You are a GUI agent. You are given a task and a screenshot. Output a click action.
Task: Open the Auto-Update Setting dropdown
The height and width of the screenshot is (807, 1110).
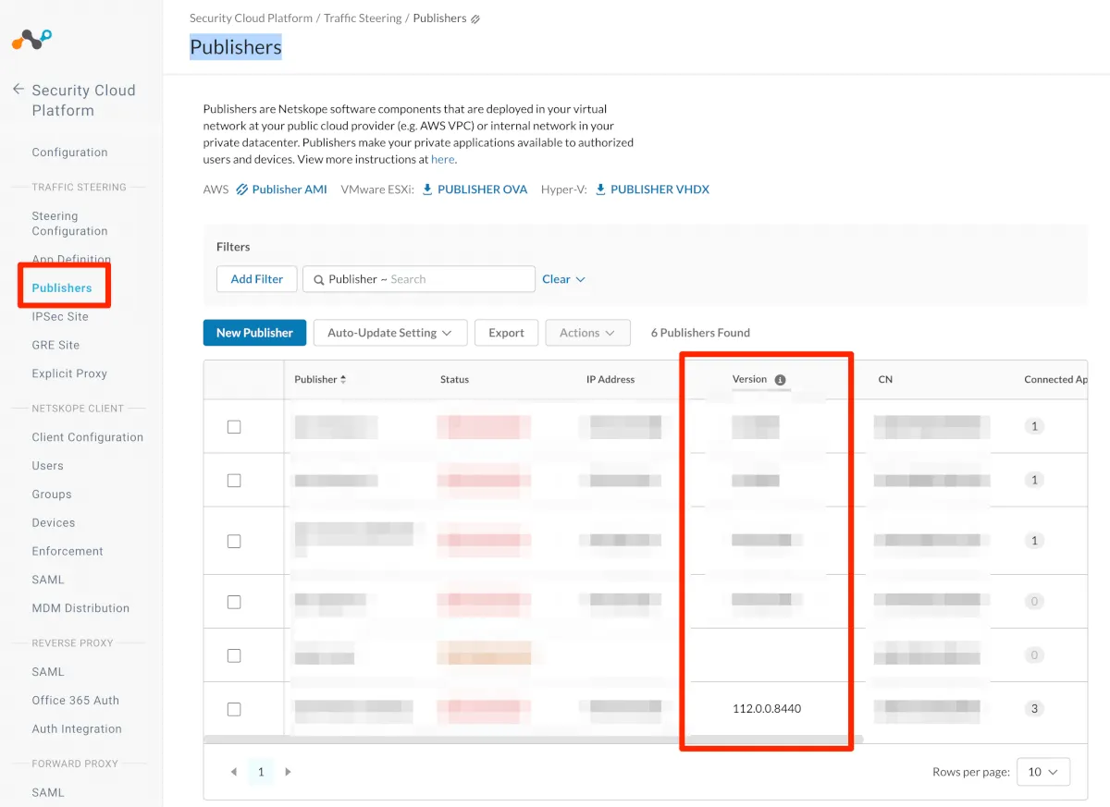tap(389, 333)
